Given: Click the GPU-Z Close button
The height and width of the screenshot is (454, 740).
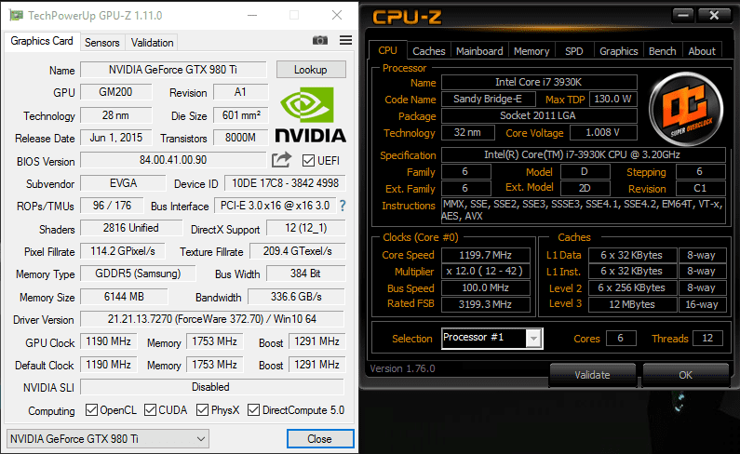Looking at the screenshot, I should click(320, 439).
